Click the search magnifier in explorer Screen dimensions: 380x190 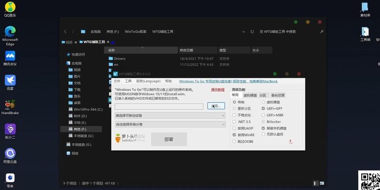[322, 31]
